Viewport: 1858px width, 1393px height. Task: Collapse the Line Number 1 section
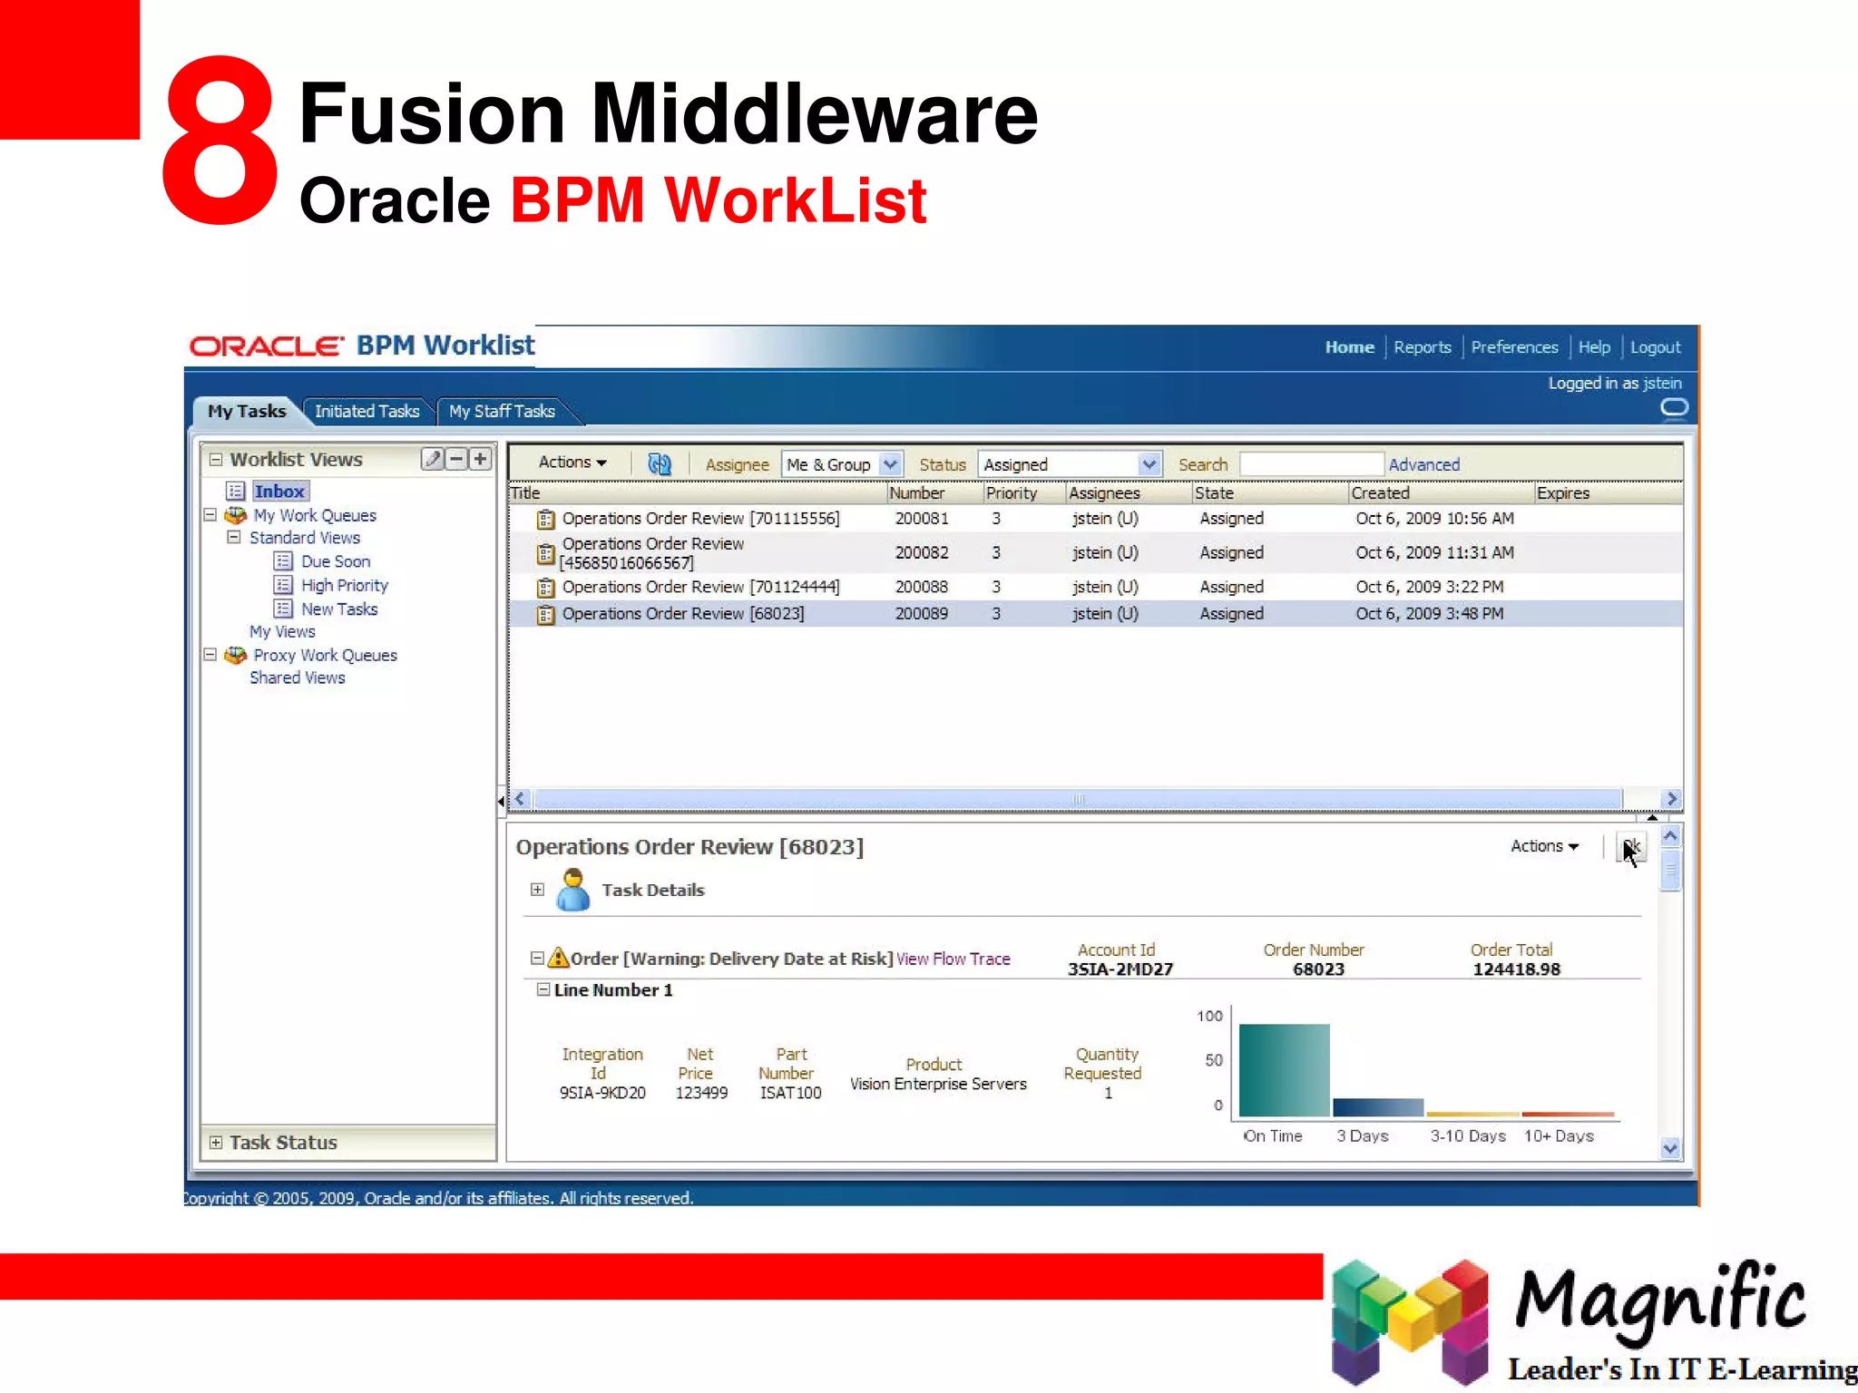click(x=543, y=989)
